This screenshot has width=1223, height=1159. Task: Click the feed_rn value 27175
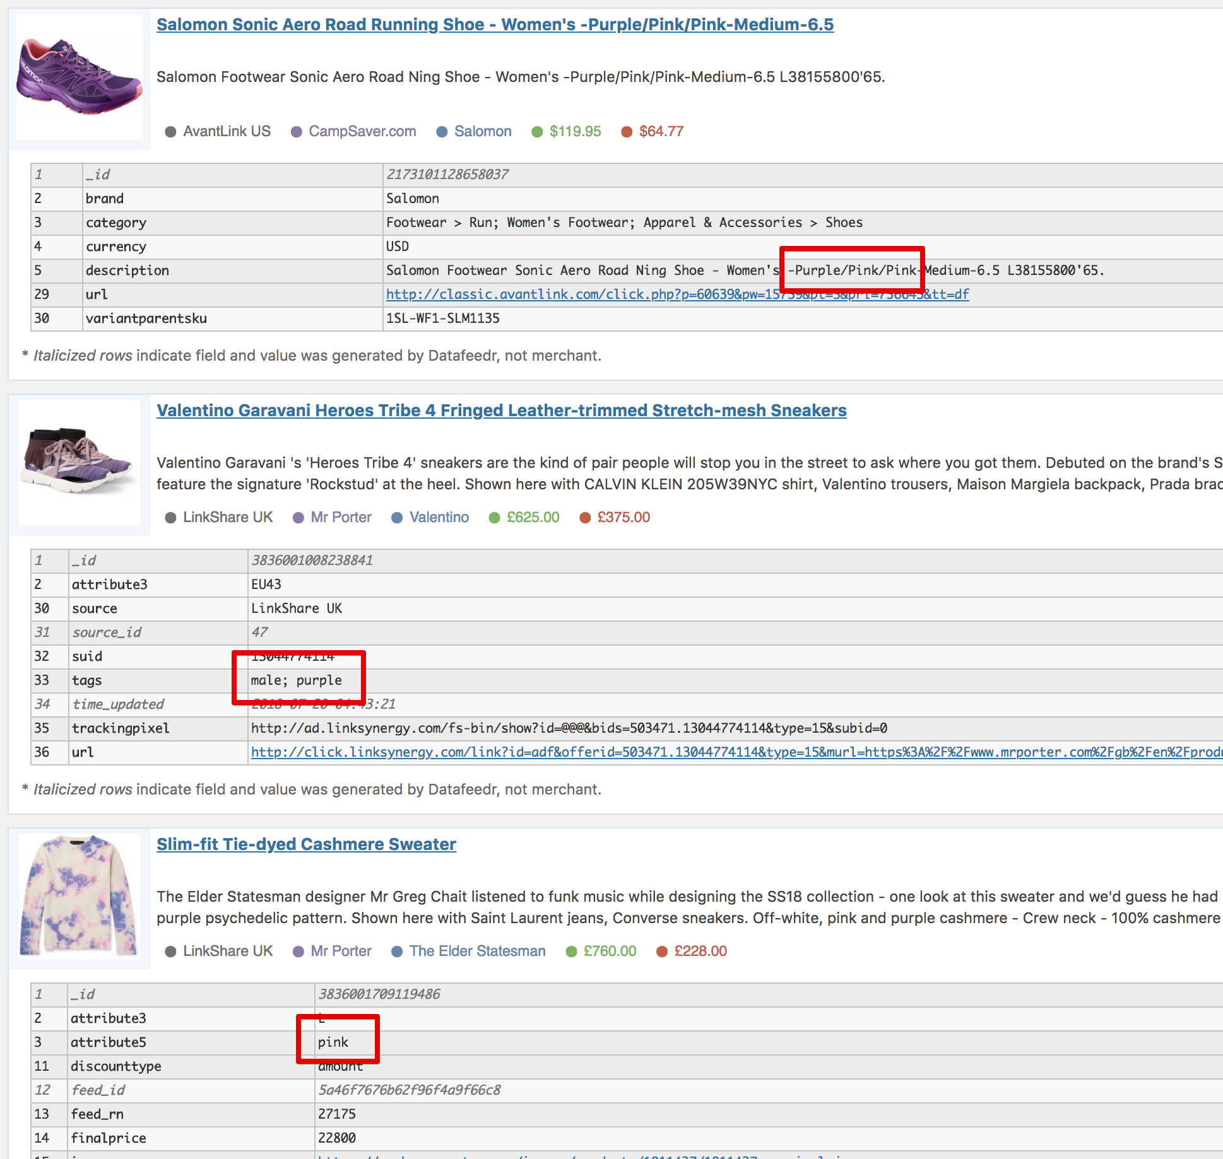337,1114
